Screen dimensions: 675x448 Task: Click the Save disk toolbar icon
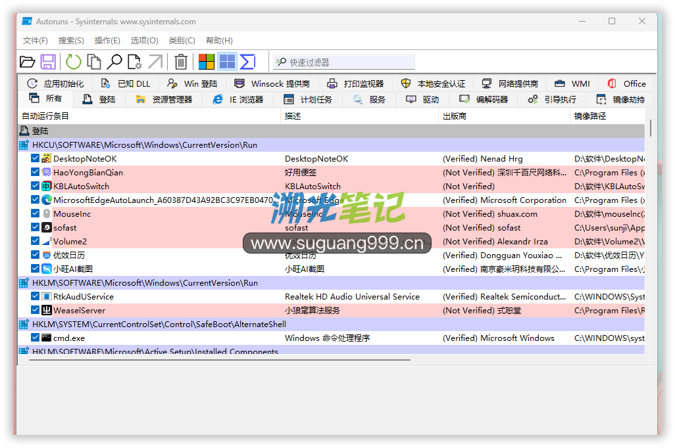pos(48,62)
